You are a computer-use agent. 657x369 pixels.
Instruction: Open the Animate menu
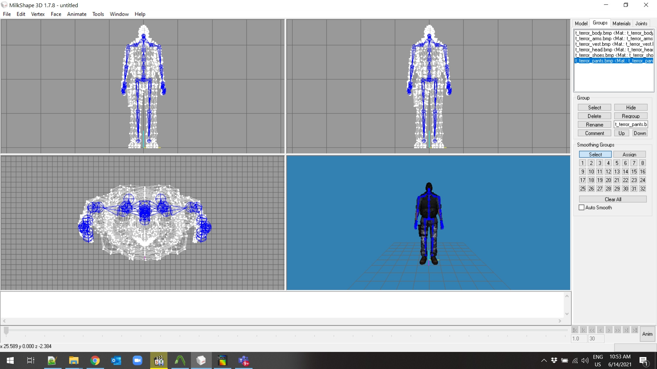tap(76, 14)
